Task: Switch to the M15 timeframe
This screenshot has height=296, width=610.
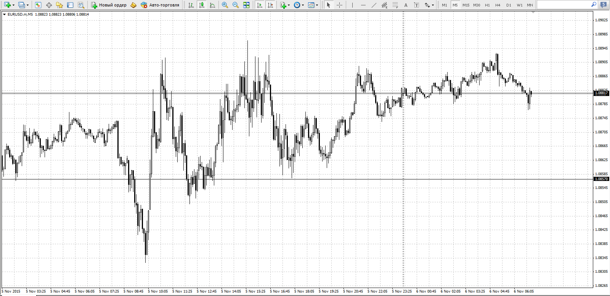Action: pyautogui.click(x=466, y=5)
